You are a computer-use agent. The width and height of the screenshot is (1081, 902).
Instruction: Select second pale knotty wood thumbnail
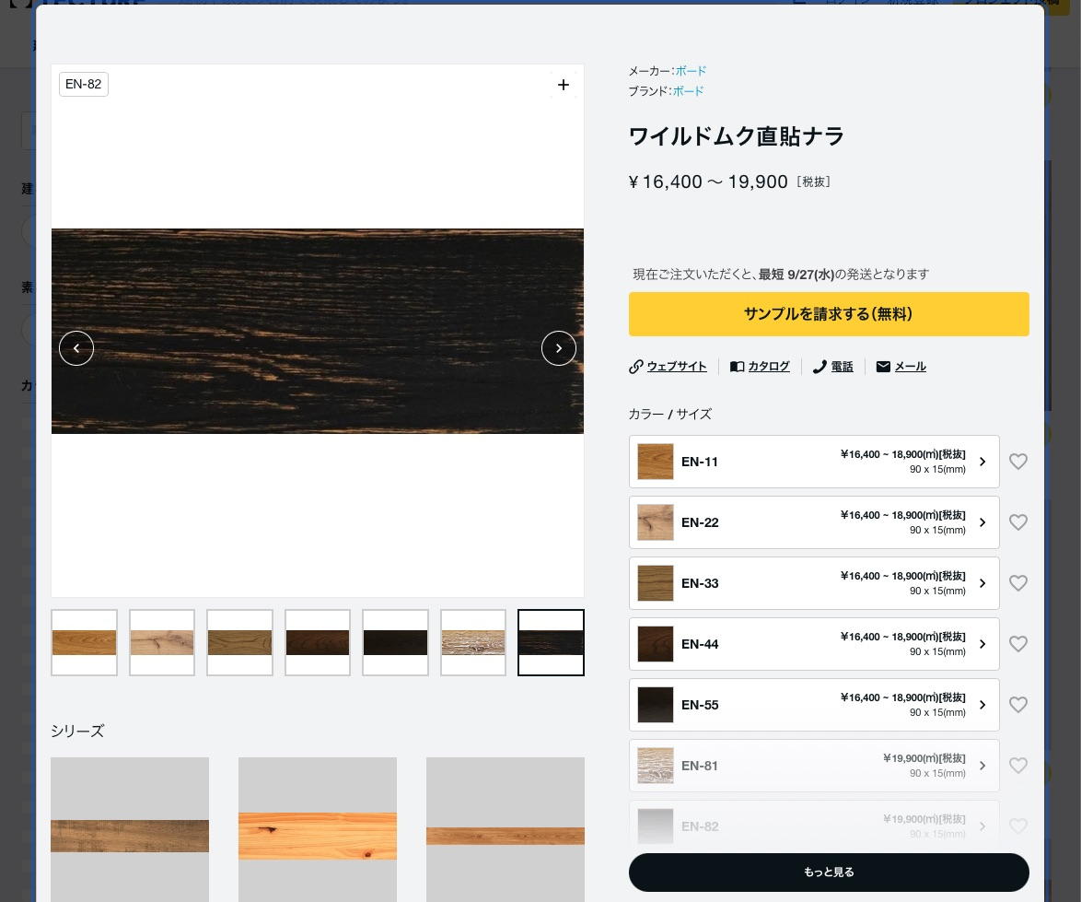click(x=162, y=642)
